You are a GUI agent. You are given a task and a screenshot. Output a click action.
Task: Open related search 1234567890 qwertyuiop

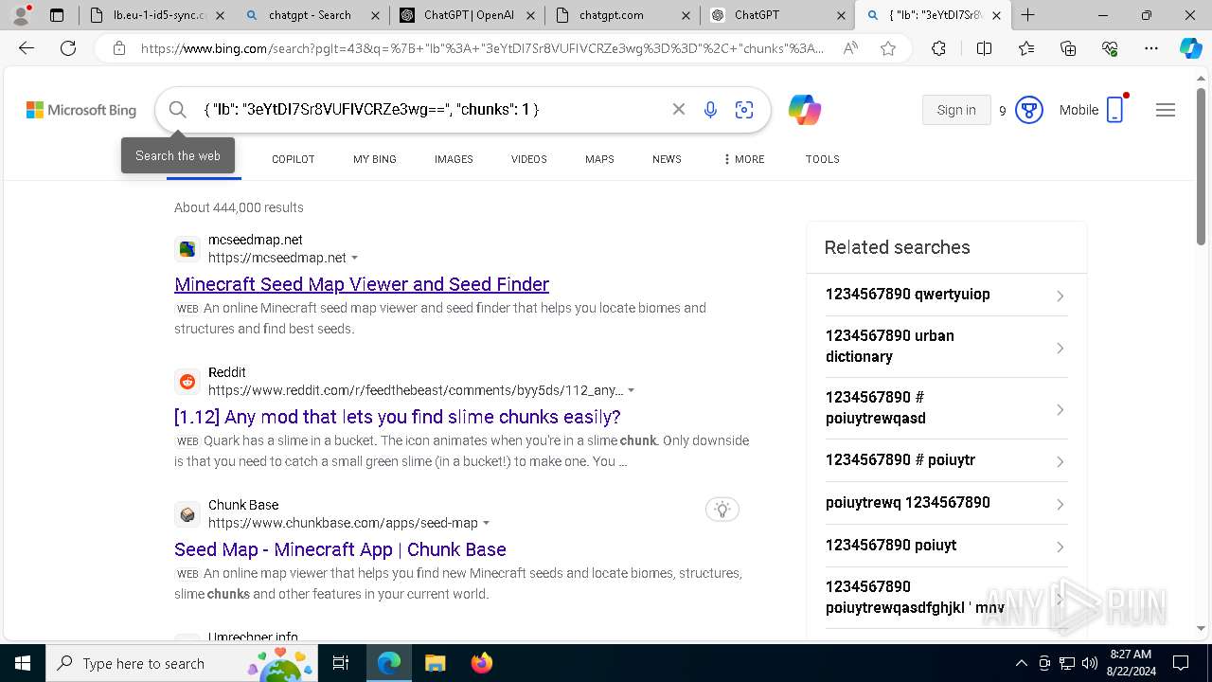pos(946,295)
